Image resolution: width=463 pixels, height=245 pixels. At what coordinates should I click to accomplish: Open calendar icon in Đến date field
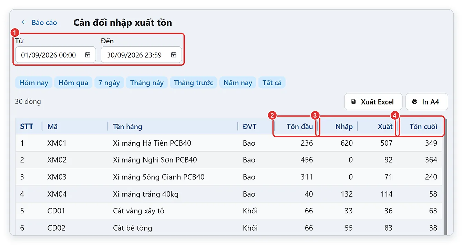174,55
